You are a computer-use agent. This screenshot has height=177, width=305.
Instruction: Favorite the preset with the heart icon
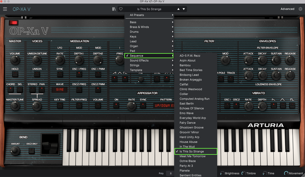pyautogui.click(x=121, y=9)
